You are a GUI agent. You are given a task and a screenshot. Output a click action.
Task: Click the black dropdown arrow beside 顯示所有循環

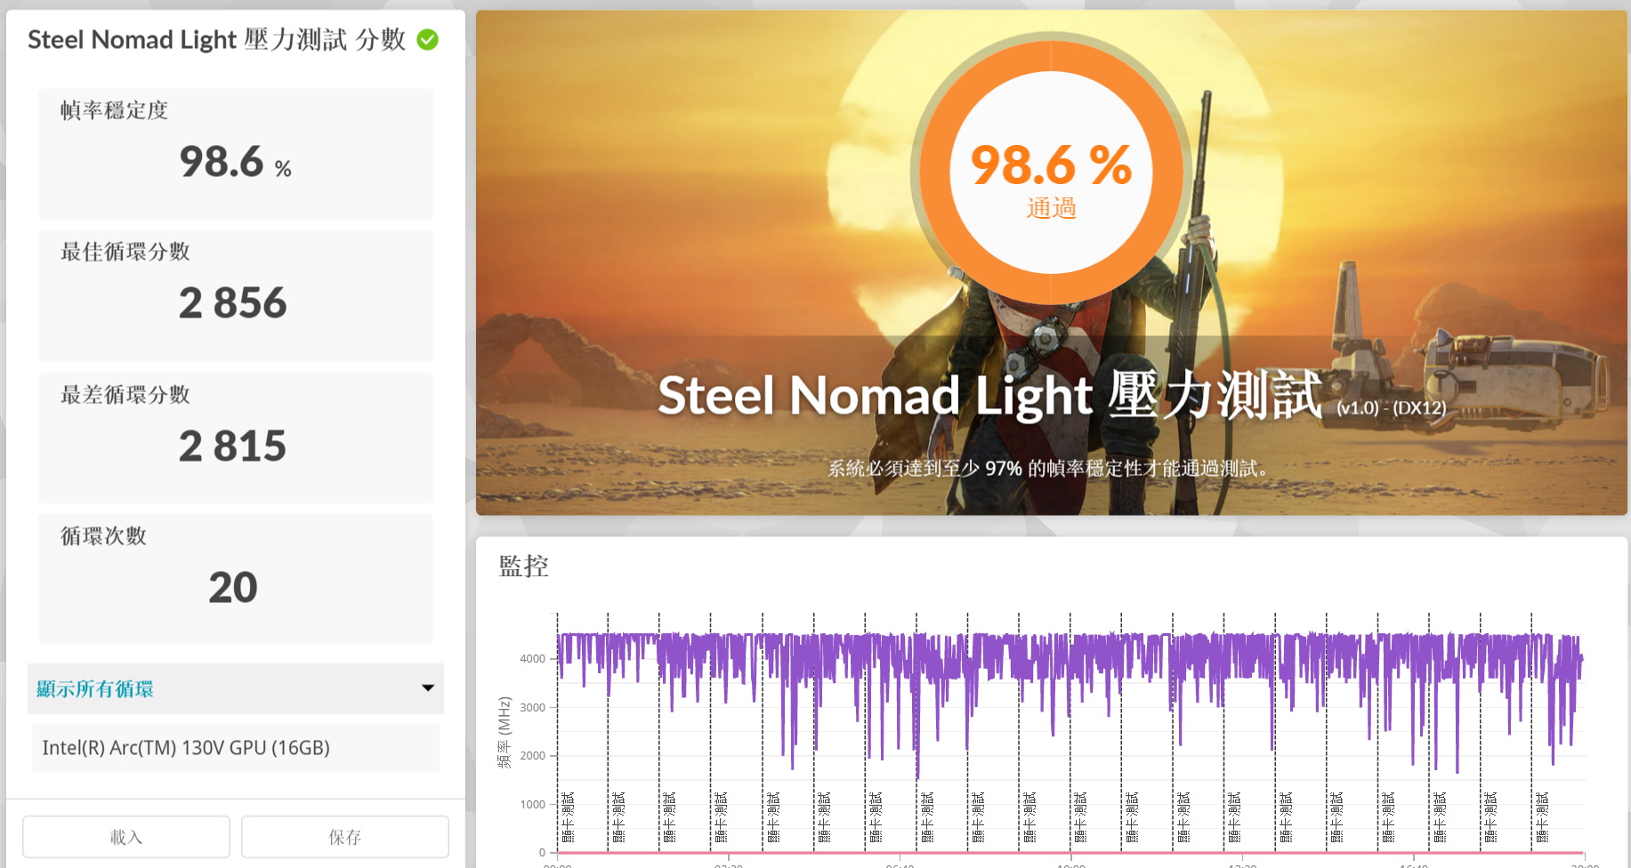(428, 688)
